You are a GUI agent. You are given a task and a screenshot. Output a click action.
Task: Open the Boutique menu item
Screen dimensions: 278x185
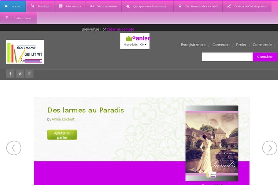(40, 6)
